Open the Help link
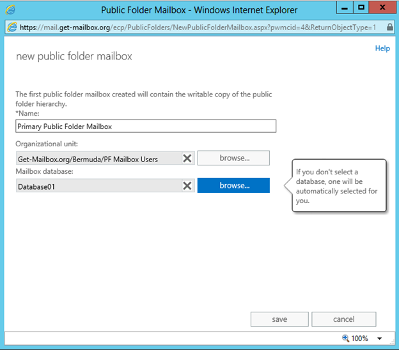The height and width of the screenshot is (350, 399). click(x=382, y=49)
